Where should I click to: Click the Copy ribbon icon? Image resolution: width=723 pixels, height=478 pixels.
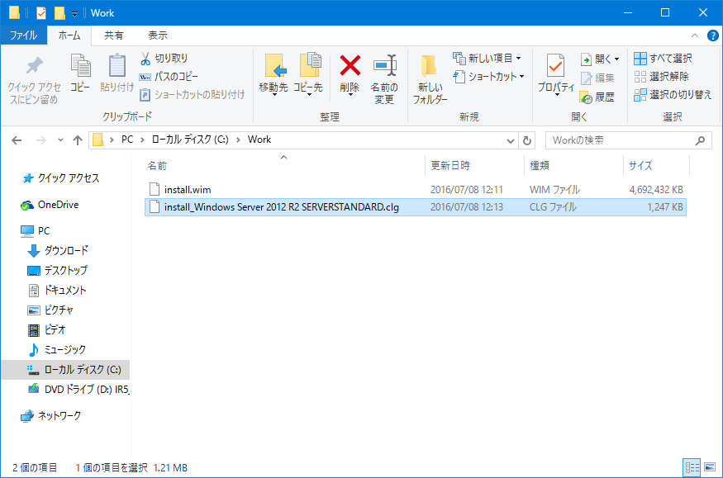coord(80,73)
